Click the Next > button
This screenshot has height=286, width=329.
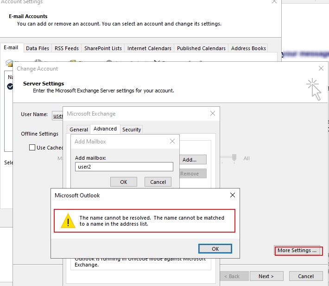(x=266, y=276)
